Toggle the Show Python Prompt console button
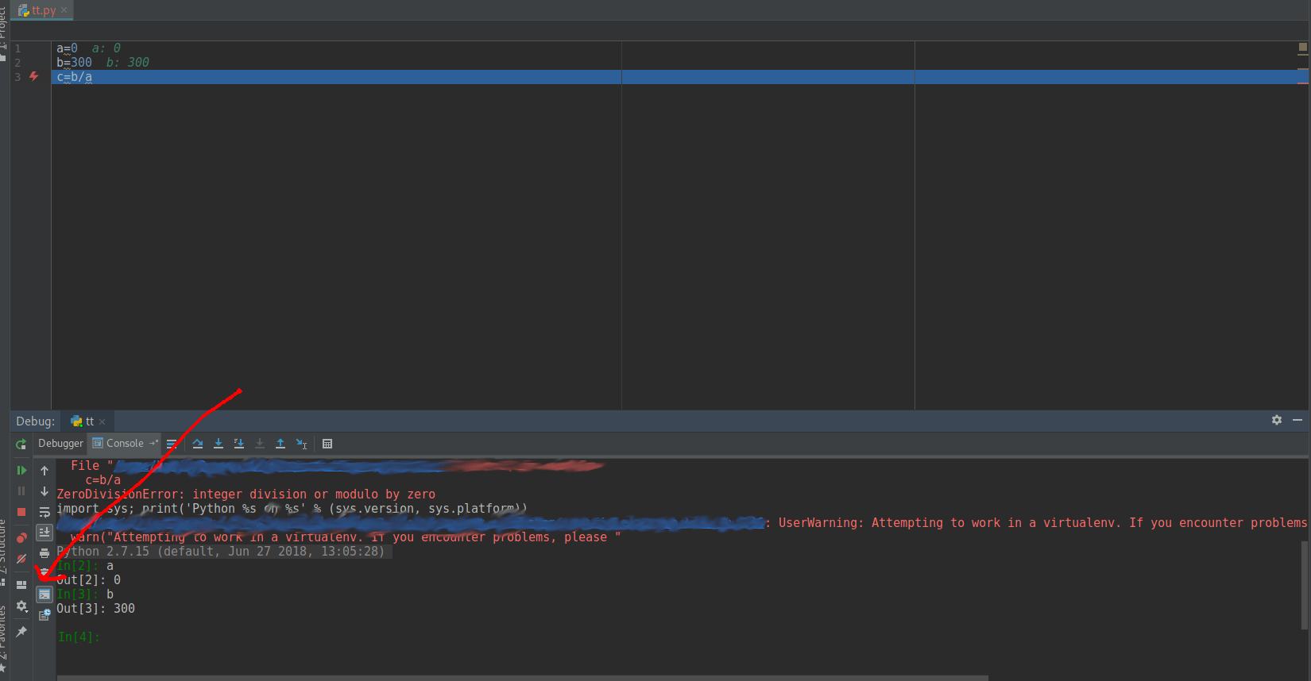Image resolution: width=1311 pixels, height=681 pixels. (44, 594)
